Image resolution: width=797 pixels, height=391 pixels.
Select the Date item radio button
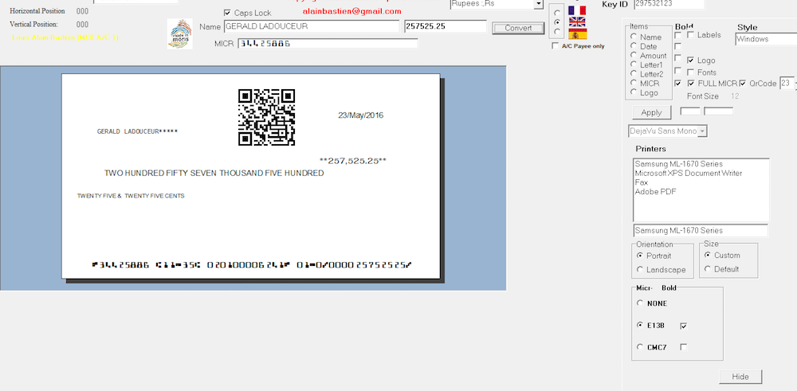634,45
